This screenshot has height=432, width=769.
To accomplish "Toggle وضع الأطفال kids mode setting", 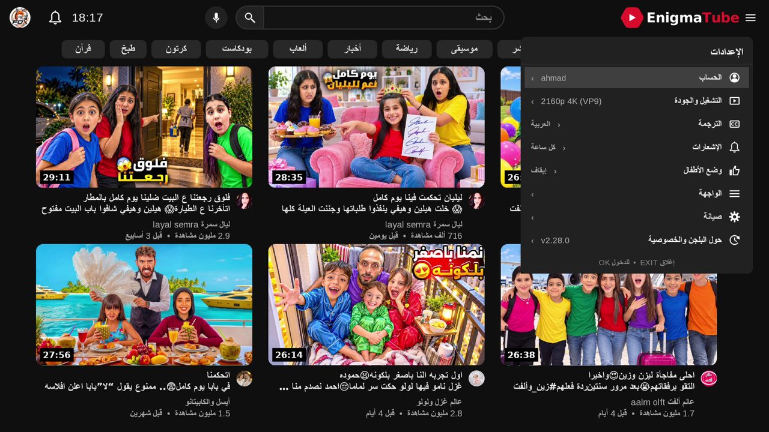I will [637, 170].
